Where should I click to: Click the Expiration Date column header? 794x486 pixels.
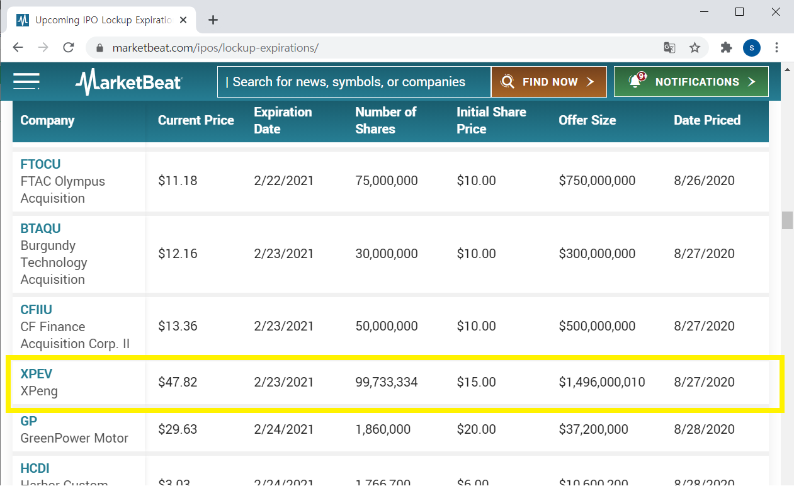pos(283,120)
